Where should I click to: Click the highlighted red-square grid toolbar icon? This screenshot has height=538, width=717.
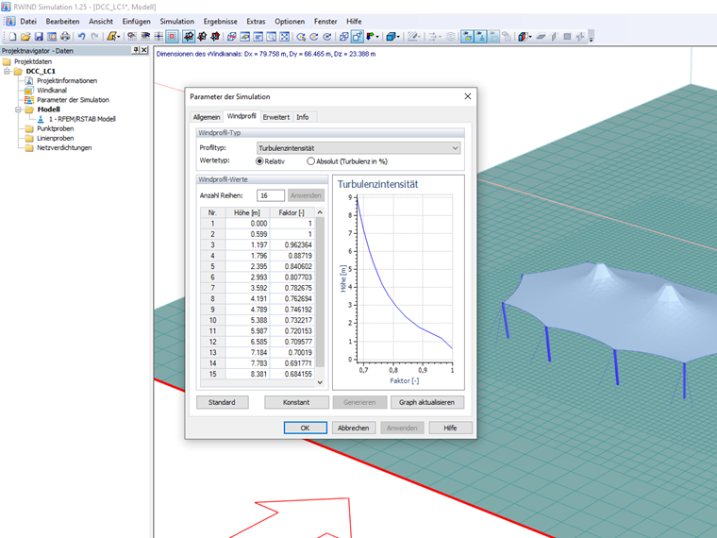(x=172, y=37)
